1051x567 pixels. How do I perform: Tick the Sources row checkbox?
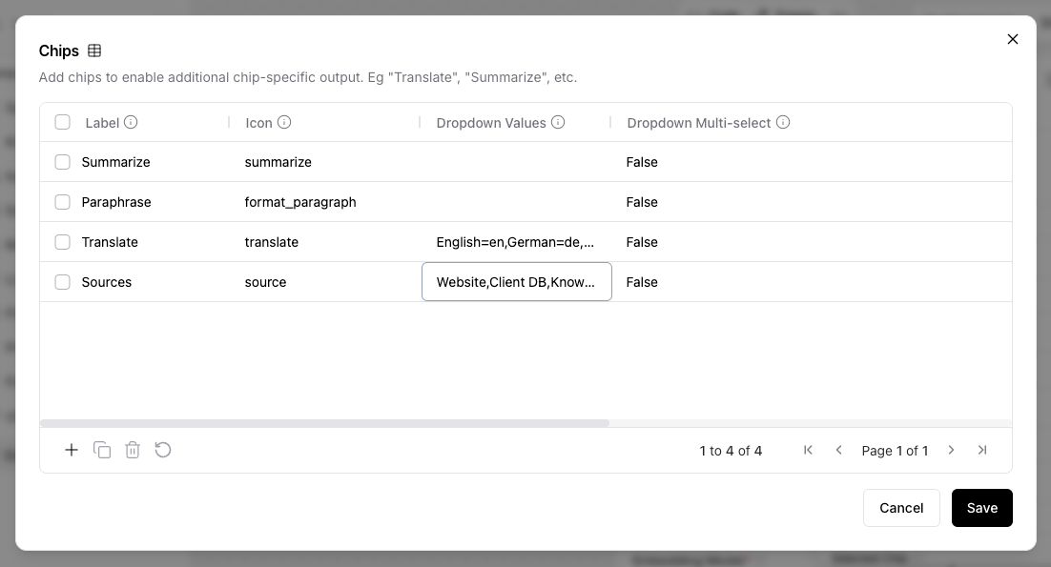pyautogui.click(x=63, y=282)
